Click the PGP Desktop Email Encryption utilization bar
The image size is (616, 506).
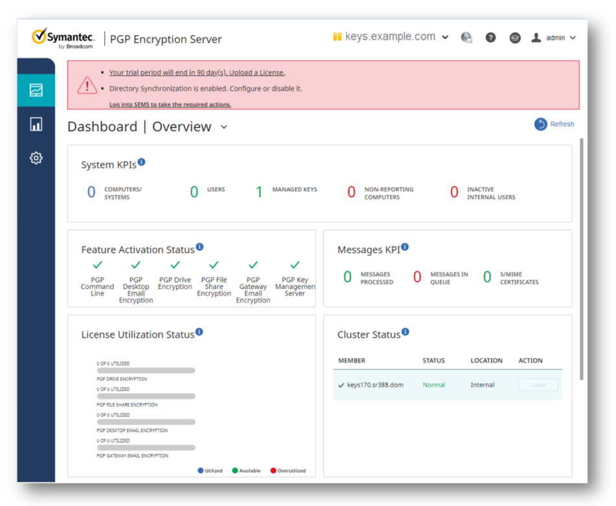[146, 422]
